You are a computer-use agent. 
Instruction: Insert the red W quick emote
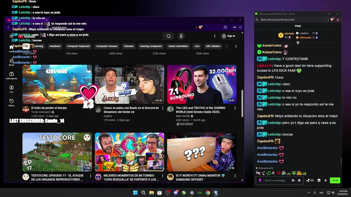click(279, 173)
